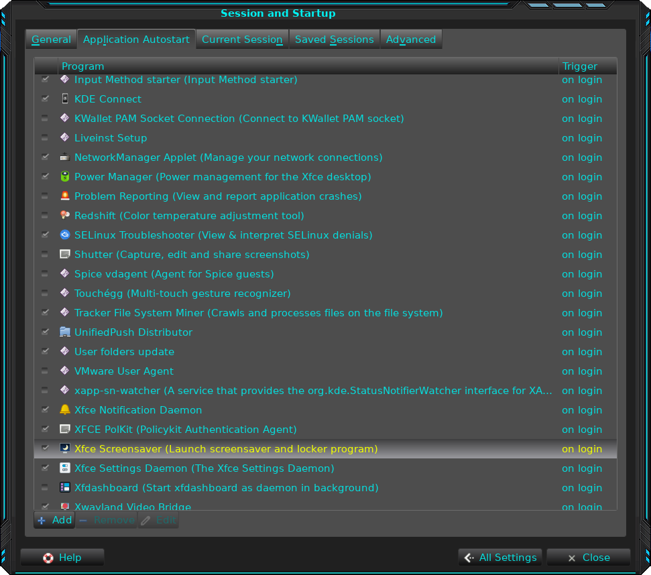Uncheck Power Manager autostart
Viewport: 651px width, 575px height.
[x=45, y=176]
